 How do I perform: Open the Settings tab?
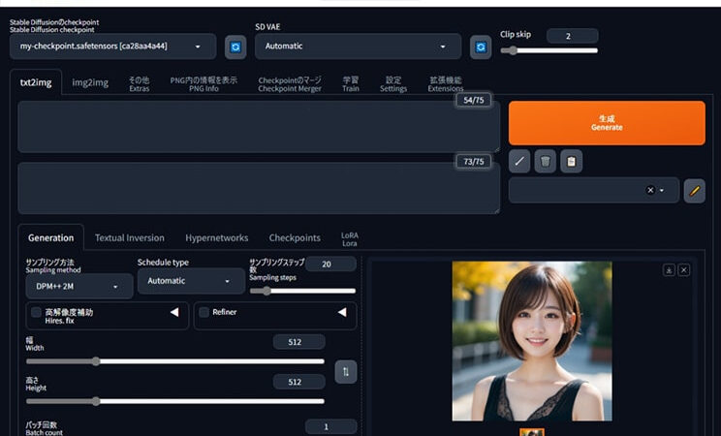pos(393,84)
